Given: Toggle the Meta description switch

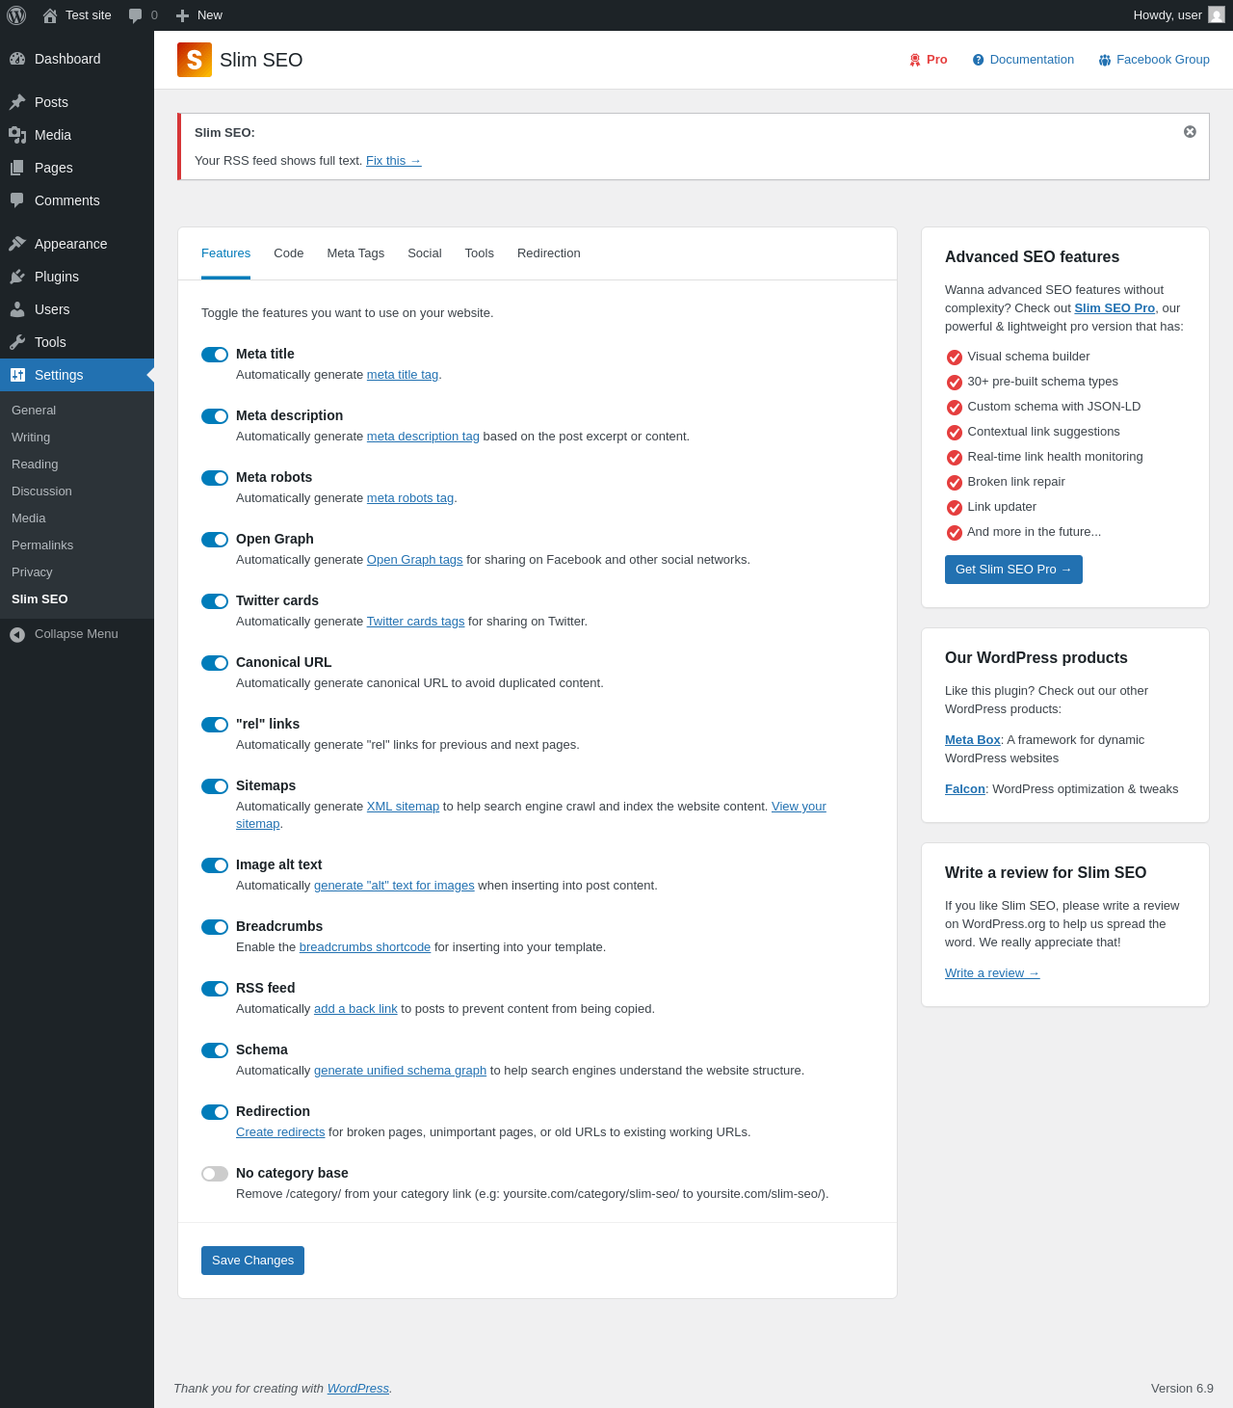Looking at the screenshot, I should [215, 416].
